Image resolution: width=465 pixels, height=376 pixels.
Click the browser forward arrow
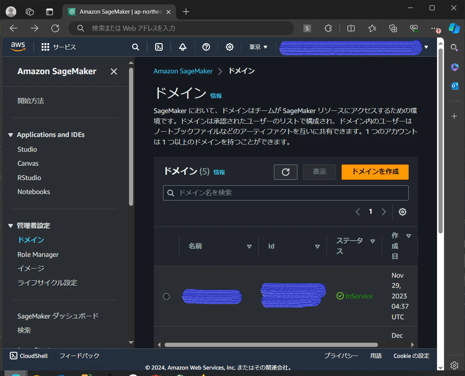[x=34, y=28]
